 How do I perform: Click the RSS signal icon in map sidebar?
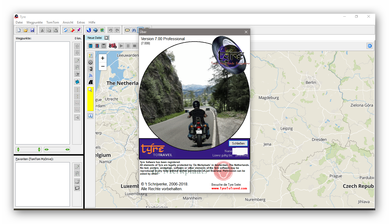click(91, 75)
